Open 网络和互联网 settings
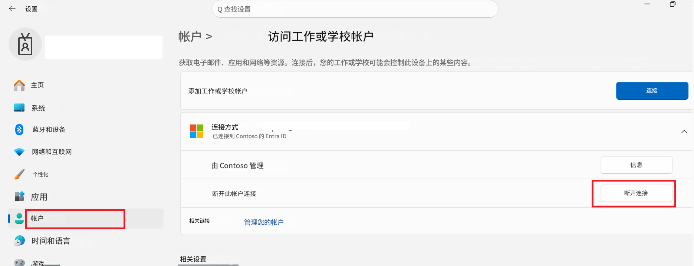 click(52, 152)
